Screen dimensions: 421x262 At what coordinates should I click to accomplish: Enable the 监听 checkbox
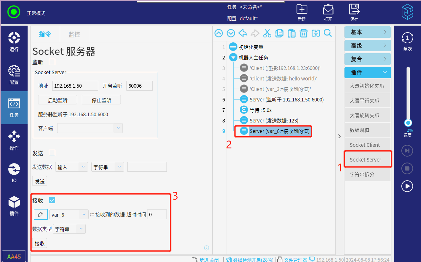(52, 62)
